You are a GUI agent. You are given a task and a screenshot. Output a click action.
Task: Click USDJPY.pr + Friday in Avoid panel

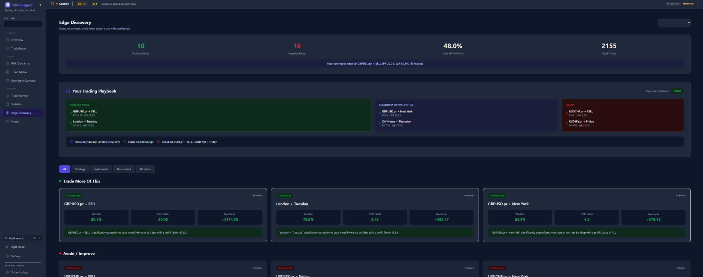pyautogui.click(x=581, y=121)
